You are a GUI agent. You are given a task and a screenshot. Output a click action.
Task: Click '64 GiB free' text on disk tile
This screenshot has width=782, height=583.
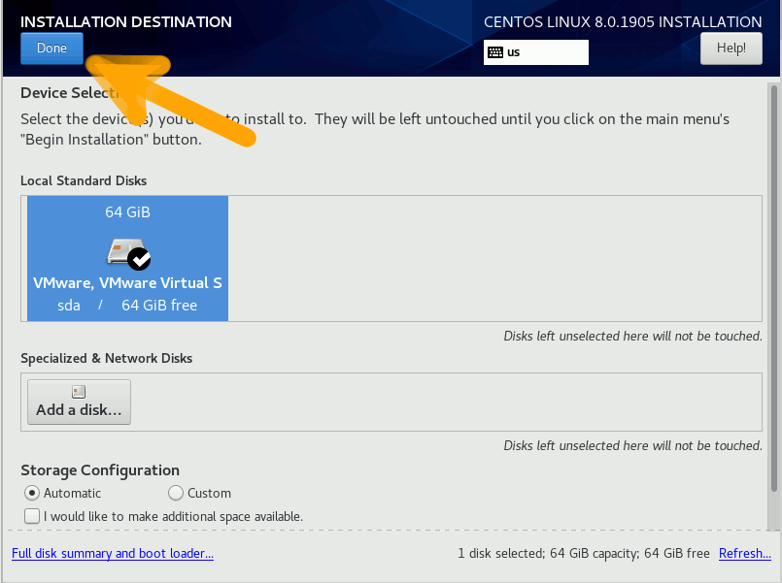159,306
